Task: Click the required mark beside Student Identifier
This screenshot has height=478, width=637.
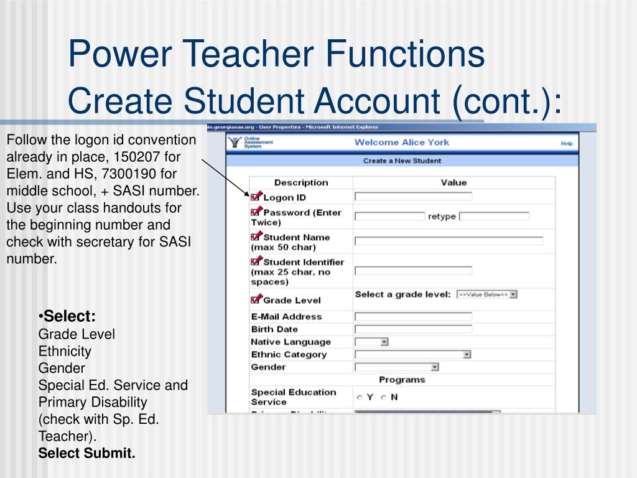Action: point(257,261)
